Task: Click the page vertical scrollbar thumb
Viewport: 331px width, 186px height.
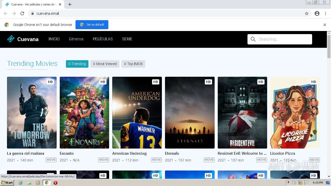Action: tap(329, 47)
